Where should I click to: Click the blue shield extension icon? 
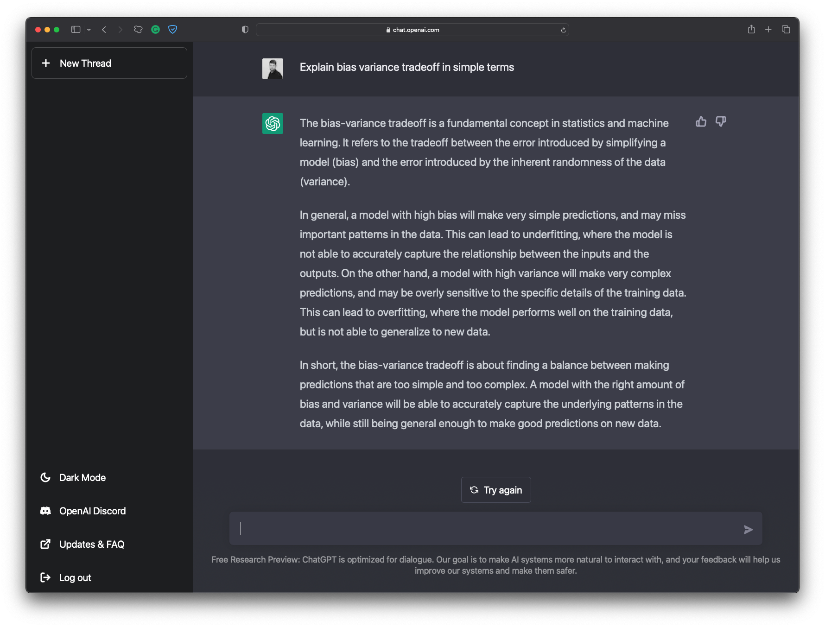(x=172, y=30)
